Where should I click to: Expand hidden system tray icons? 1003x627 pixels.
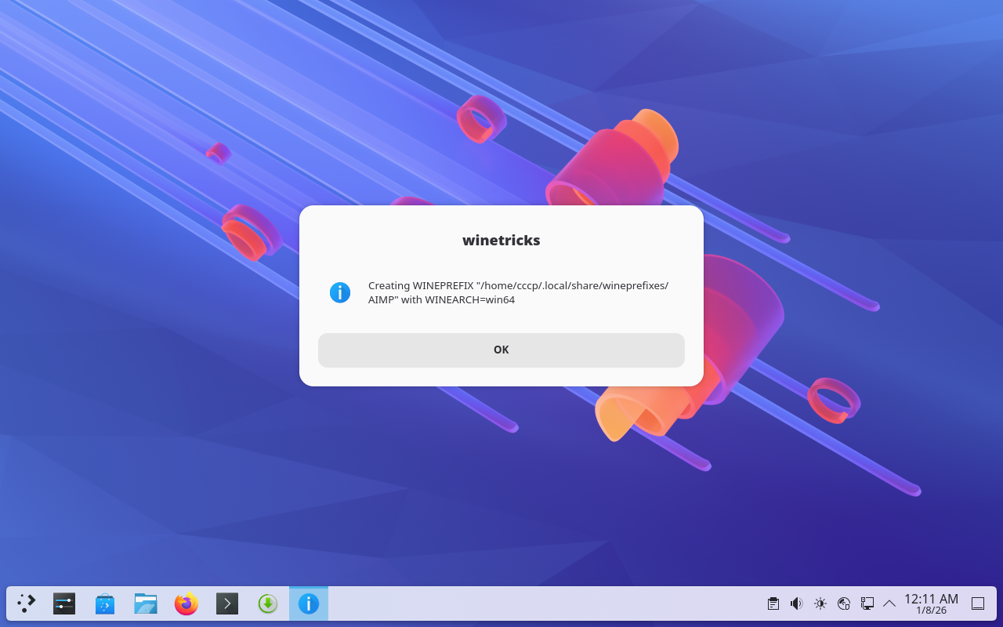point(889,603)
